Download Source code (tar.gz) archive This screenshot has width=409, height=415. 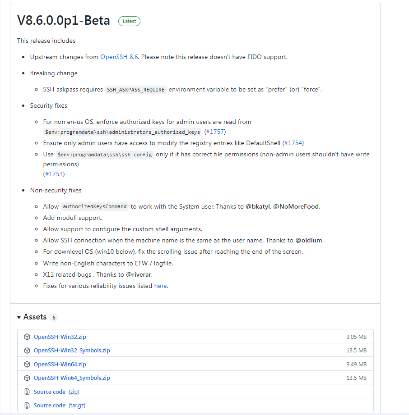pyautogui.click(x=59, y=406)
